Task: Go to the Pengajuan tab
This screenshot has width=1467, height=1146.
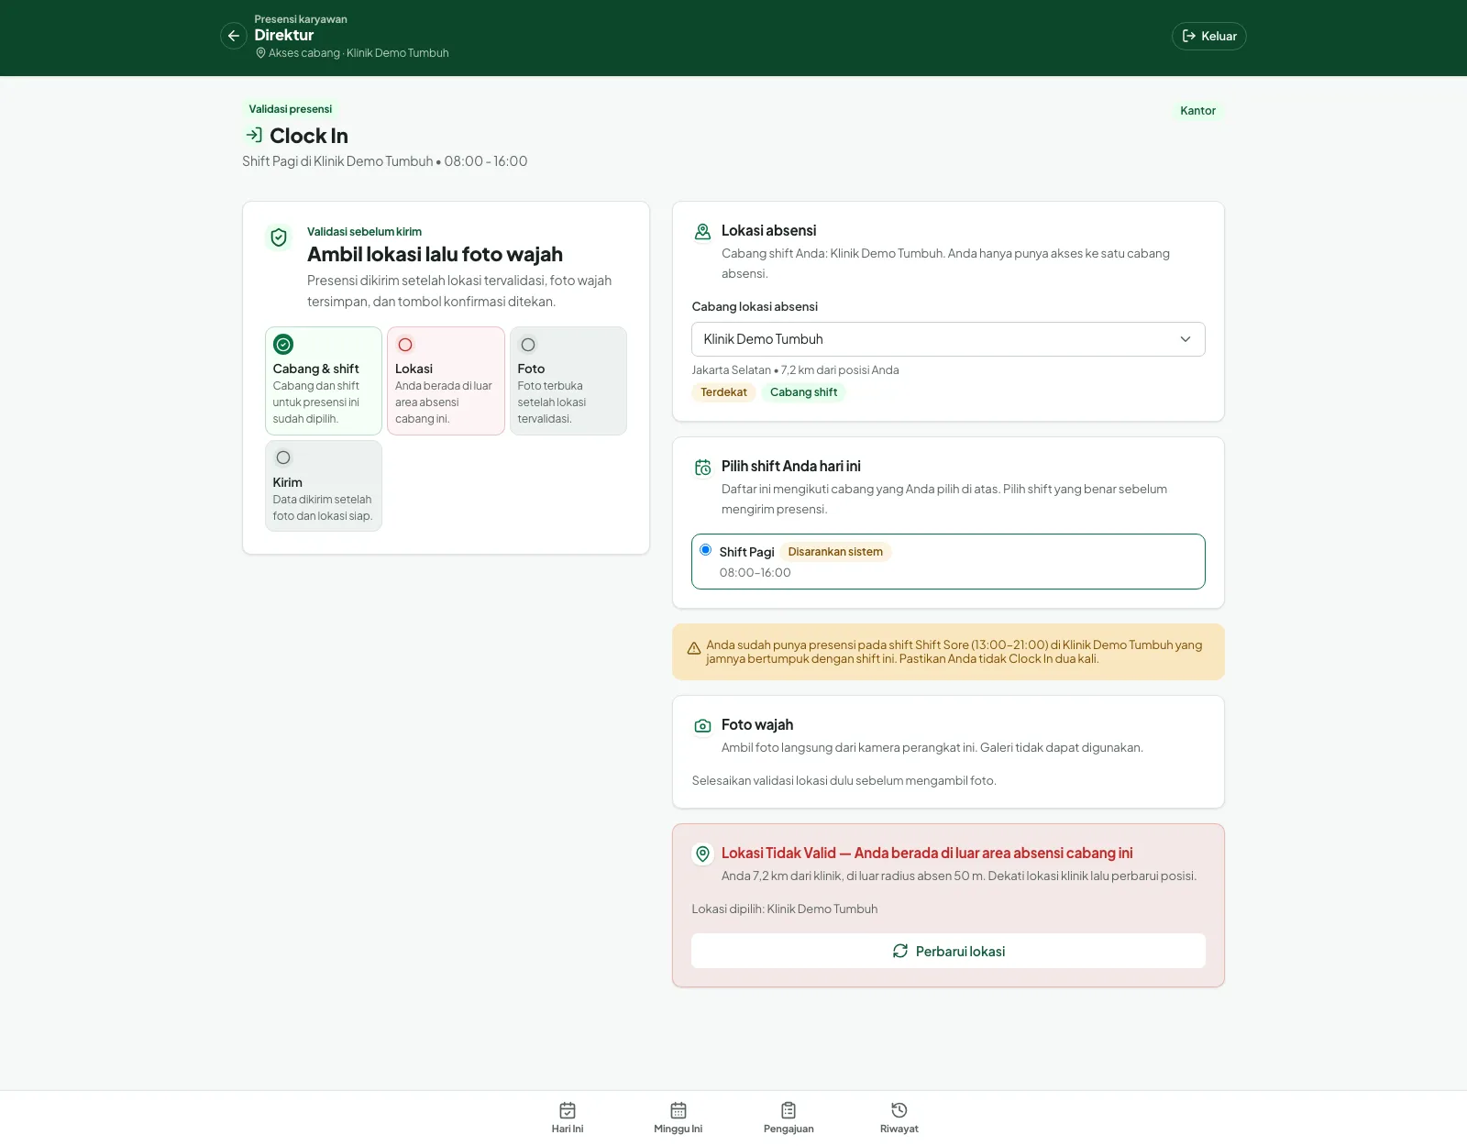Action: pos(789,1118)
